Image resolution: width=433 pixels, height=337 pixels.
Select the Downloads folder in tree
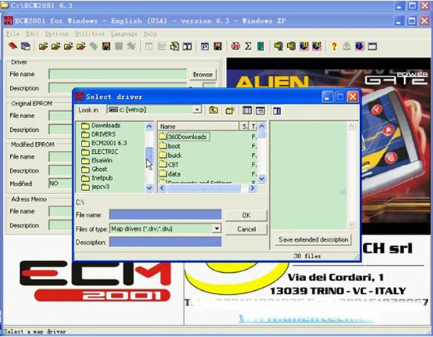(x=100, y=126)
